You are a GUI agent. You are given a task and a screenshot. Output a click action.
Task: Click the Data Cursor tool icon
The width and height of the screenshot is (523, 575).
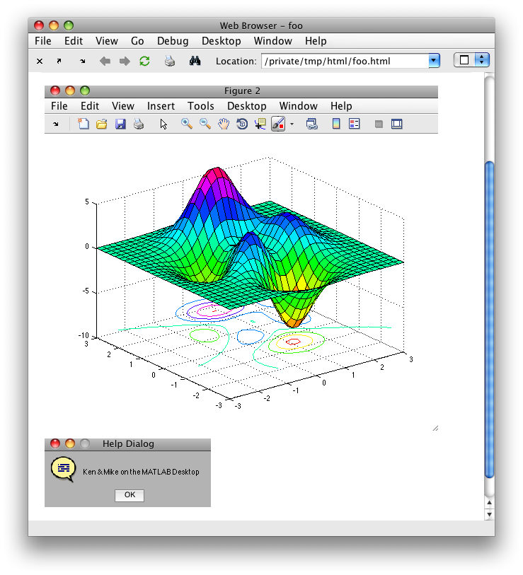[260, 124]
